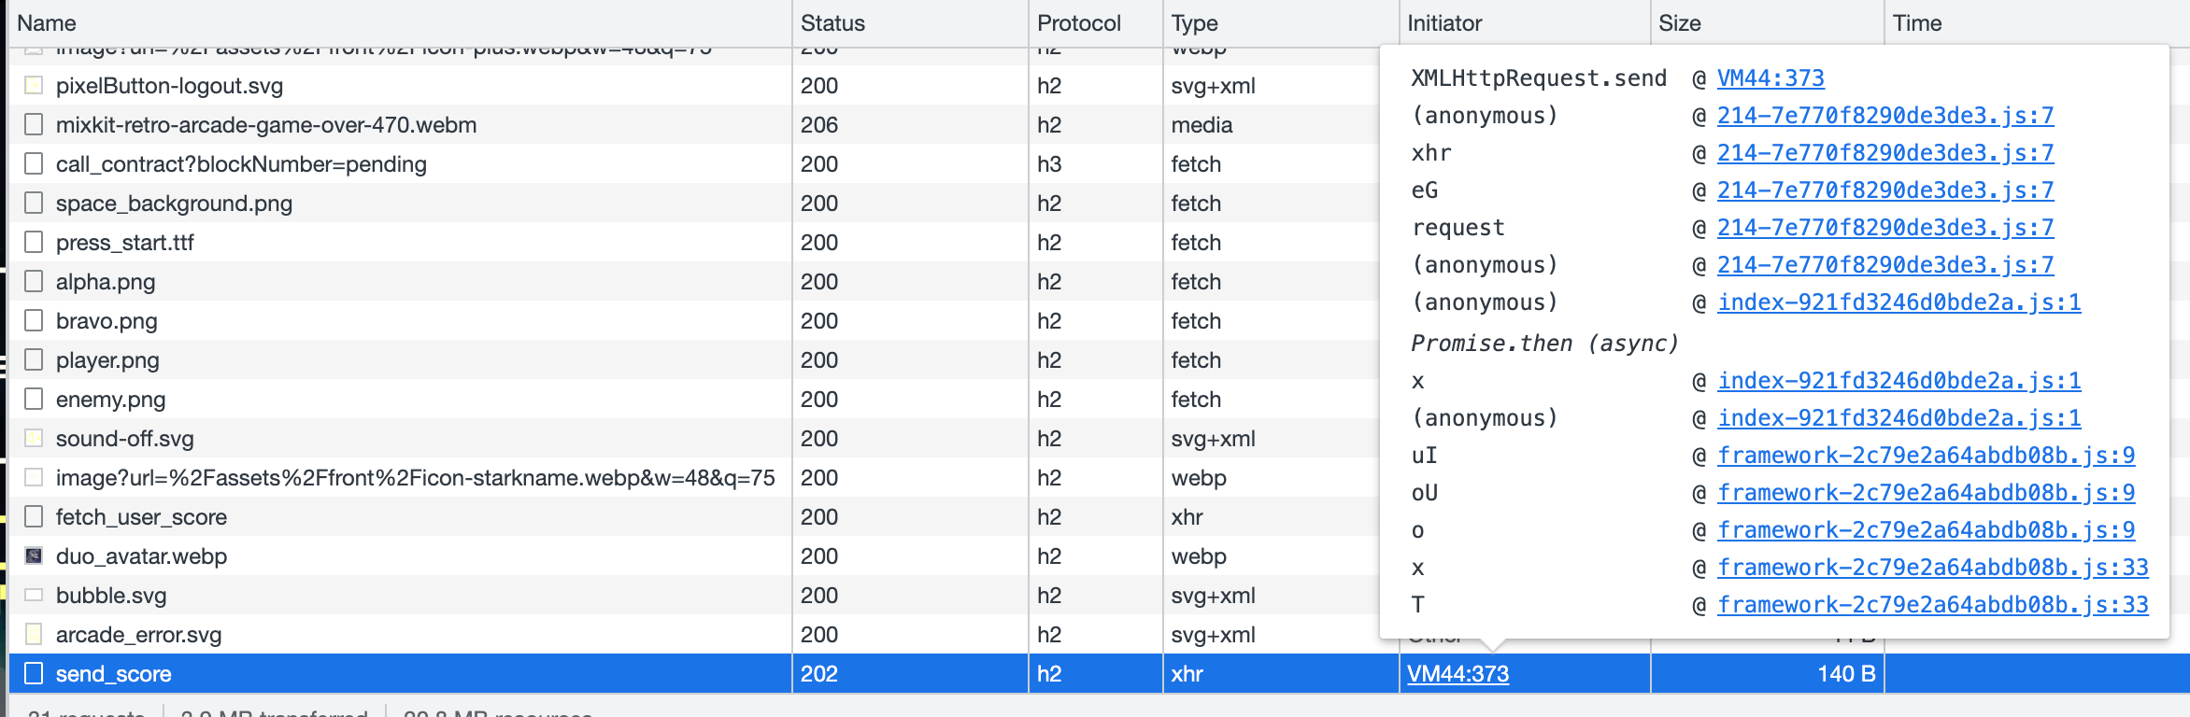Open the framework-2c79e2a64abdb08b.js:9 link for oU
Screen dimensions: 2190x717
[1926, 493]
